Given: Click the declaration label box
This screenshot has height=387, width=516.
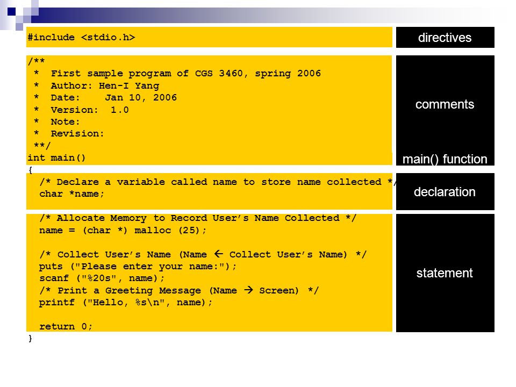Looking at the screenshot, I should click(445, 191).
